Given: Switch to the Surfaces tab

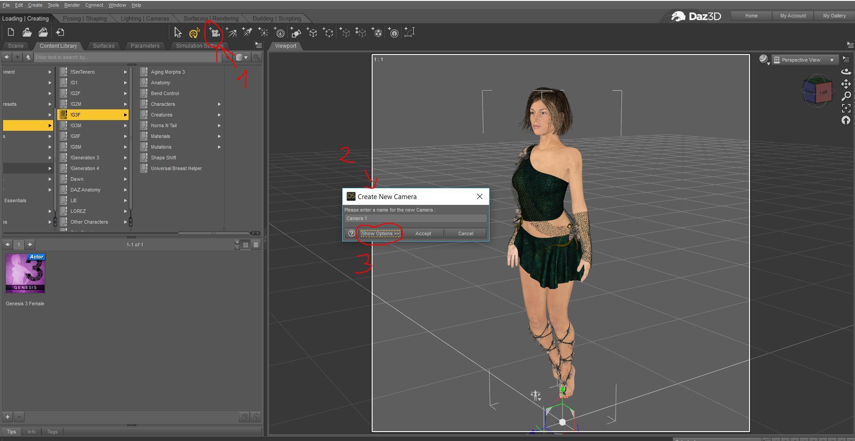Looking at the screenshot, I should 104,46.
